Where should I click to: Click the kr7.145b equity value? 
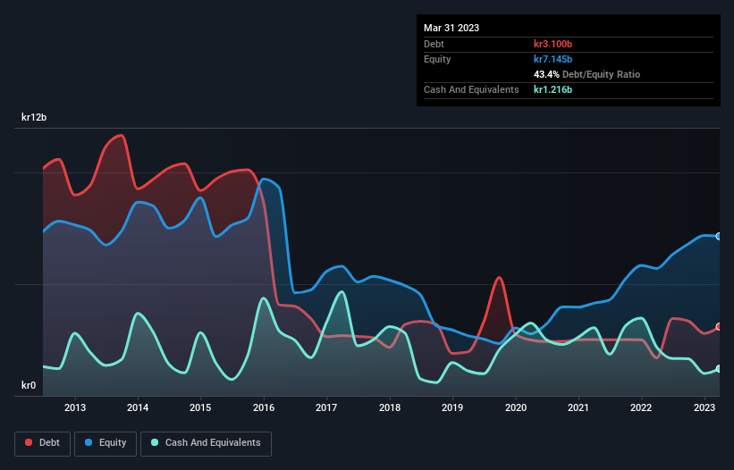click(553, 59)
